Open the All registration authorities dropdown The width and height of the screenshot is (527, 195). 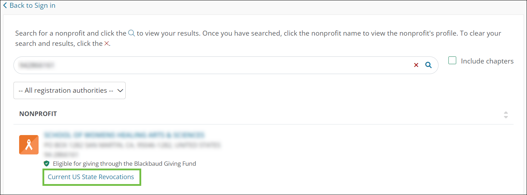click(69, 91)
